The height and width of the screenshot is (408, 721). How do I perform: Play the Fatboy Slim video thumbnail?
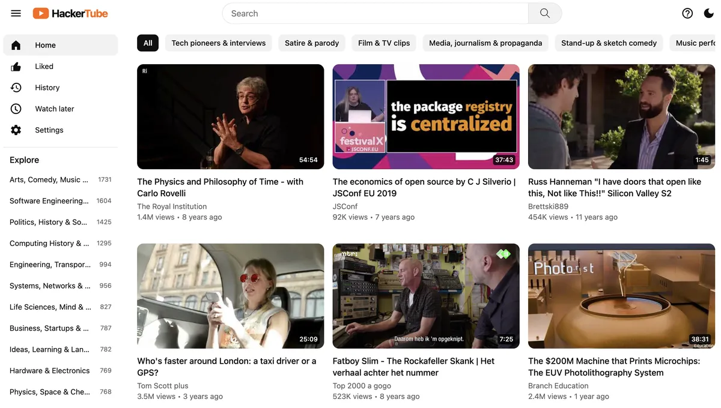pos(426,296)
